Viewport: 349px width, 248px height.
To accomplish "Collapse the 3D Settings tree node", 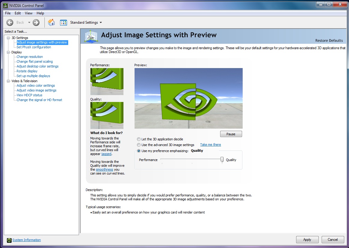I will click(x=8, y=38).
